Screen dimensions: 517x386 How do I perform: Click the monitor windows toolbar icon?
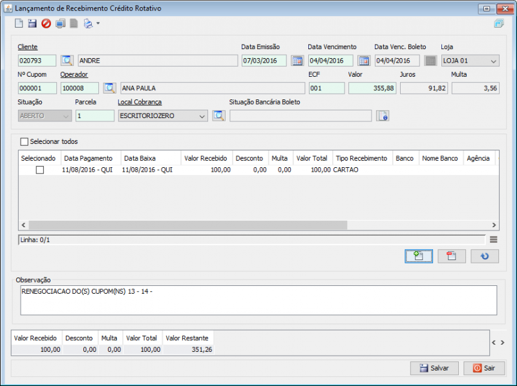[x=60, y=23]
